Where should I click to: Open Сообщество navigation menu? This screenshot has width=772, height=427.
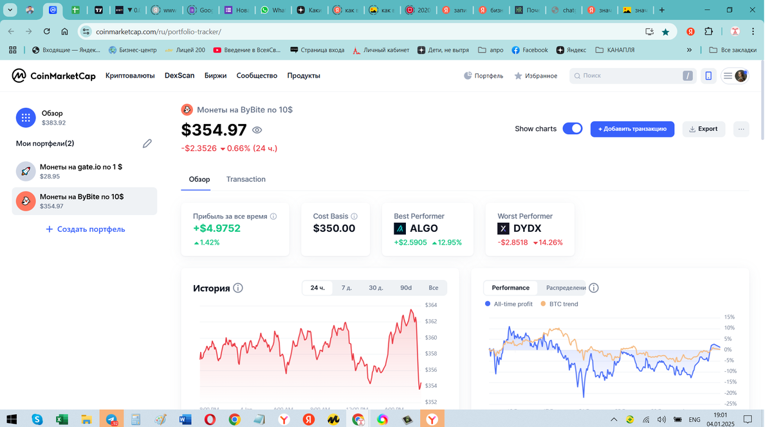257,76
